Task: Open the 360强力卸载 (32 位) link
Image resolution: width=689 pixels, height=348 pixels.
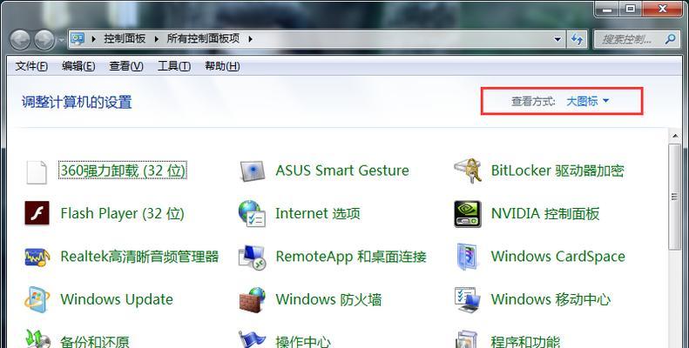Action: tap(123, 171)
